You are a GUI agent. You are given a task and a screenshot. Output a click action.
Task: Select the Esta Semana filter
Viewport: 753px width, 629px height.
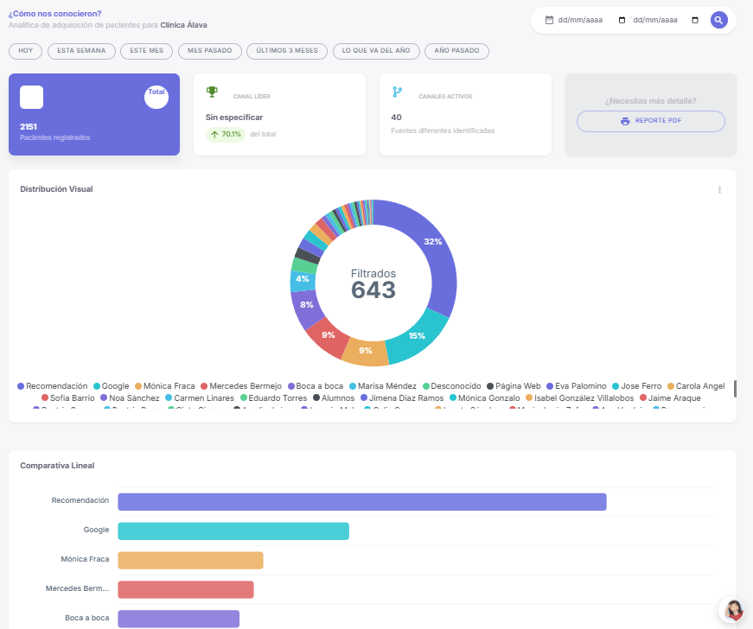[x=82, y=51]
